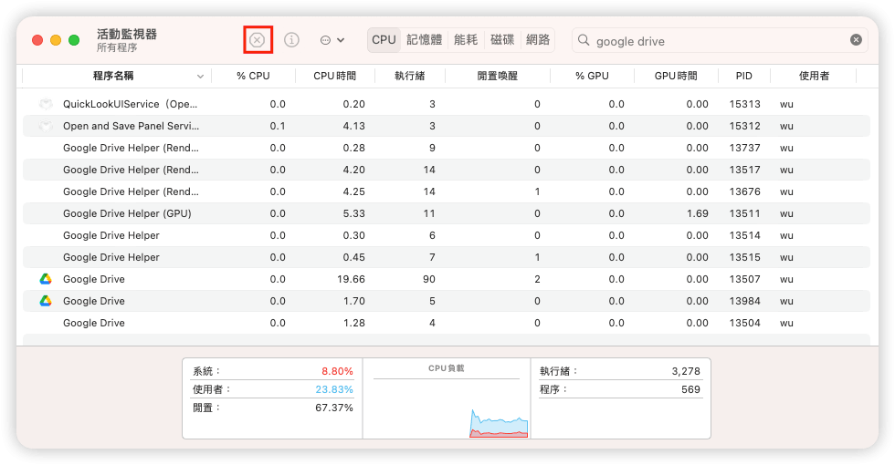Select Google Drive process with PID 13504
895x465 pixels.
pyautogui.click(x=447, y=323)
